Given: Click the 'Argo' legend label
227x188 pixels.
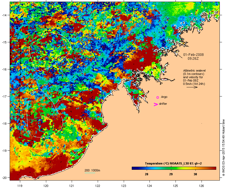Looking at the screenshot, I should pos(164,97).
